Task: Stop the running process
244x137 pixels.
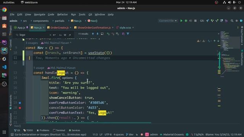Action: (x=195, y=21)
